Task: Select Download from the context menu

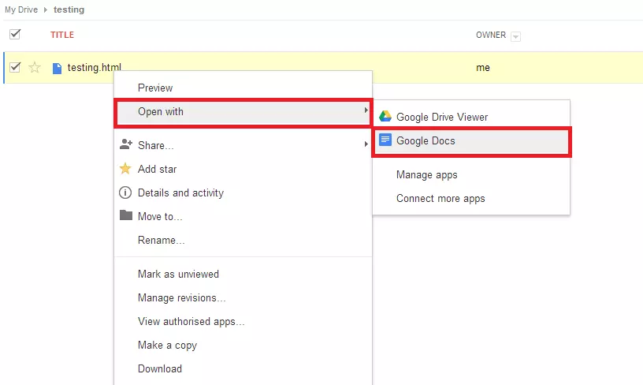Action: 160,368
